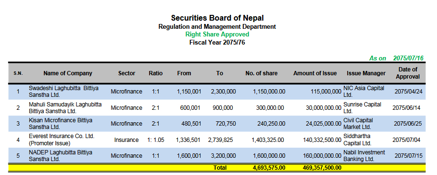
Task: Click the From value '1,600,001'
Action: pos(189,156)
